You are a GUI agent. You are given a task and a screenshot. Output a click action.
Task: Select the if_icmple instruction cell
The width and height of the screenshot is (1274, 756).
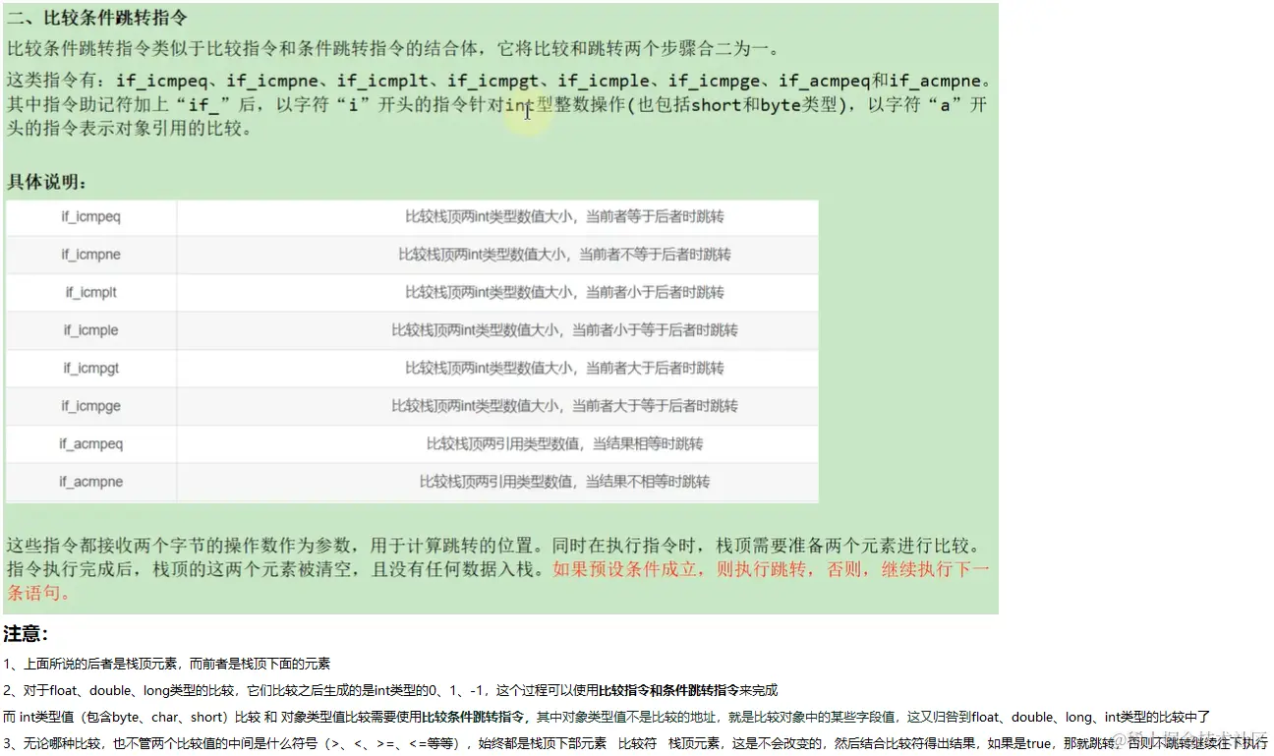click(90, 329)
